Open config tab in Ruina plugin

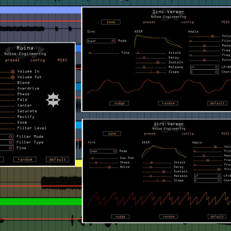tap(38, 60)
